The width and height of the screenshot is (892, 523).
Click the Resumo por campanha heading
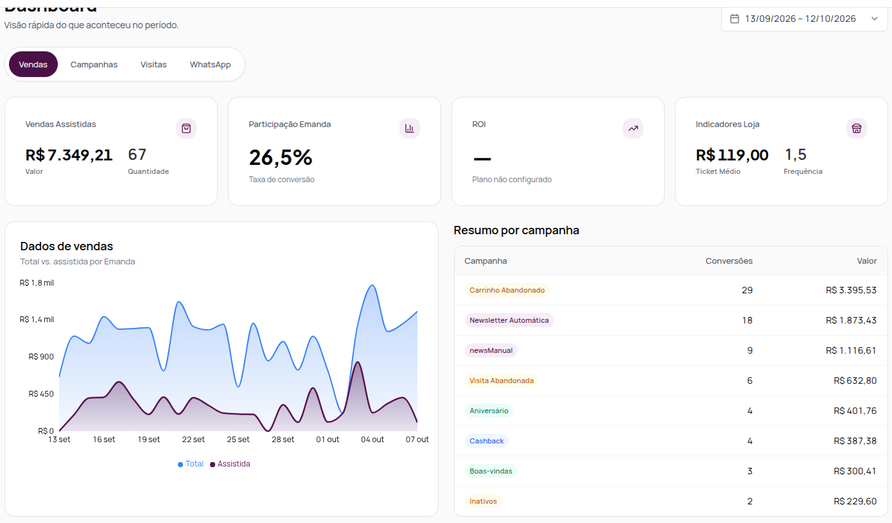pyautogui.click(x=516, y=230)
